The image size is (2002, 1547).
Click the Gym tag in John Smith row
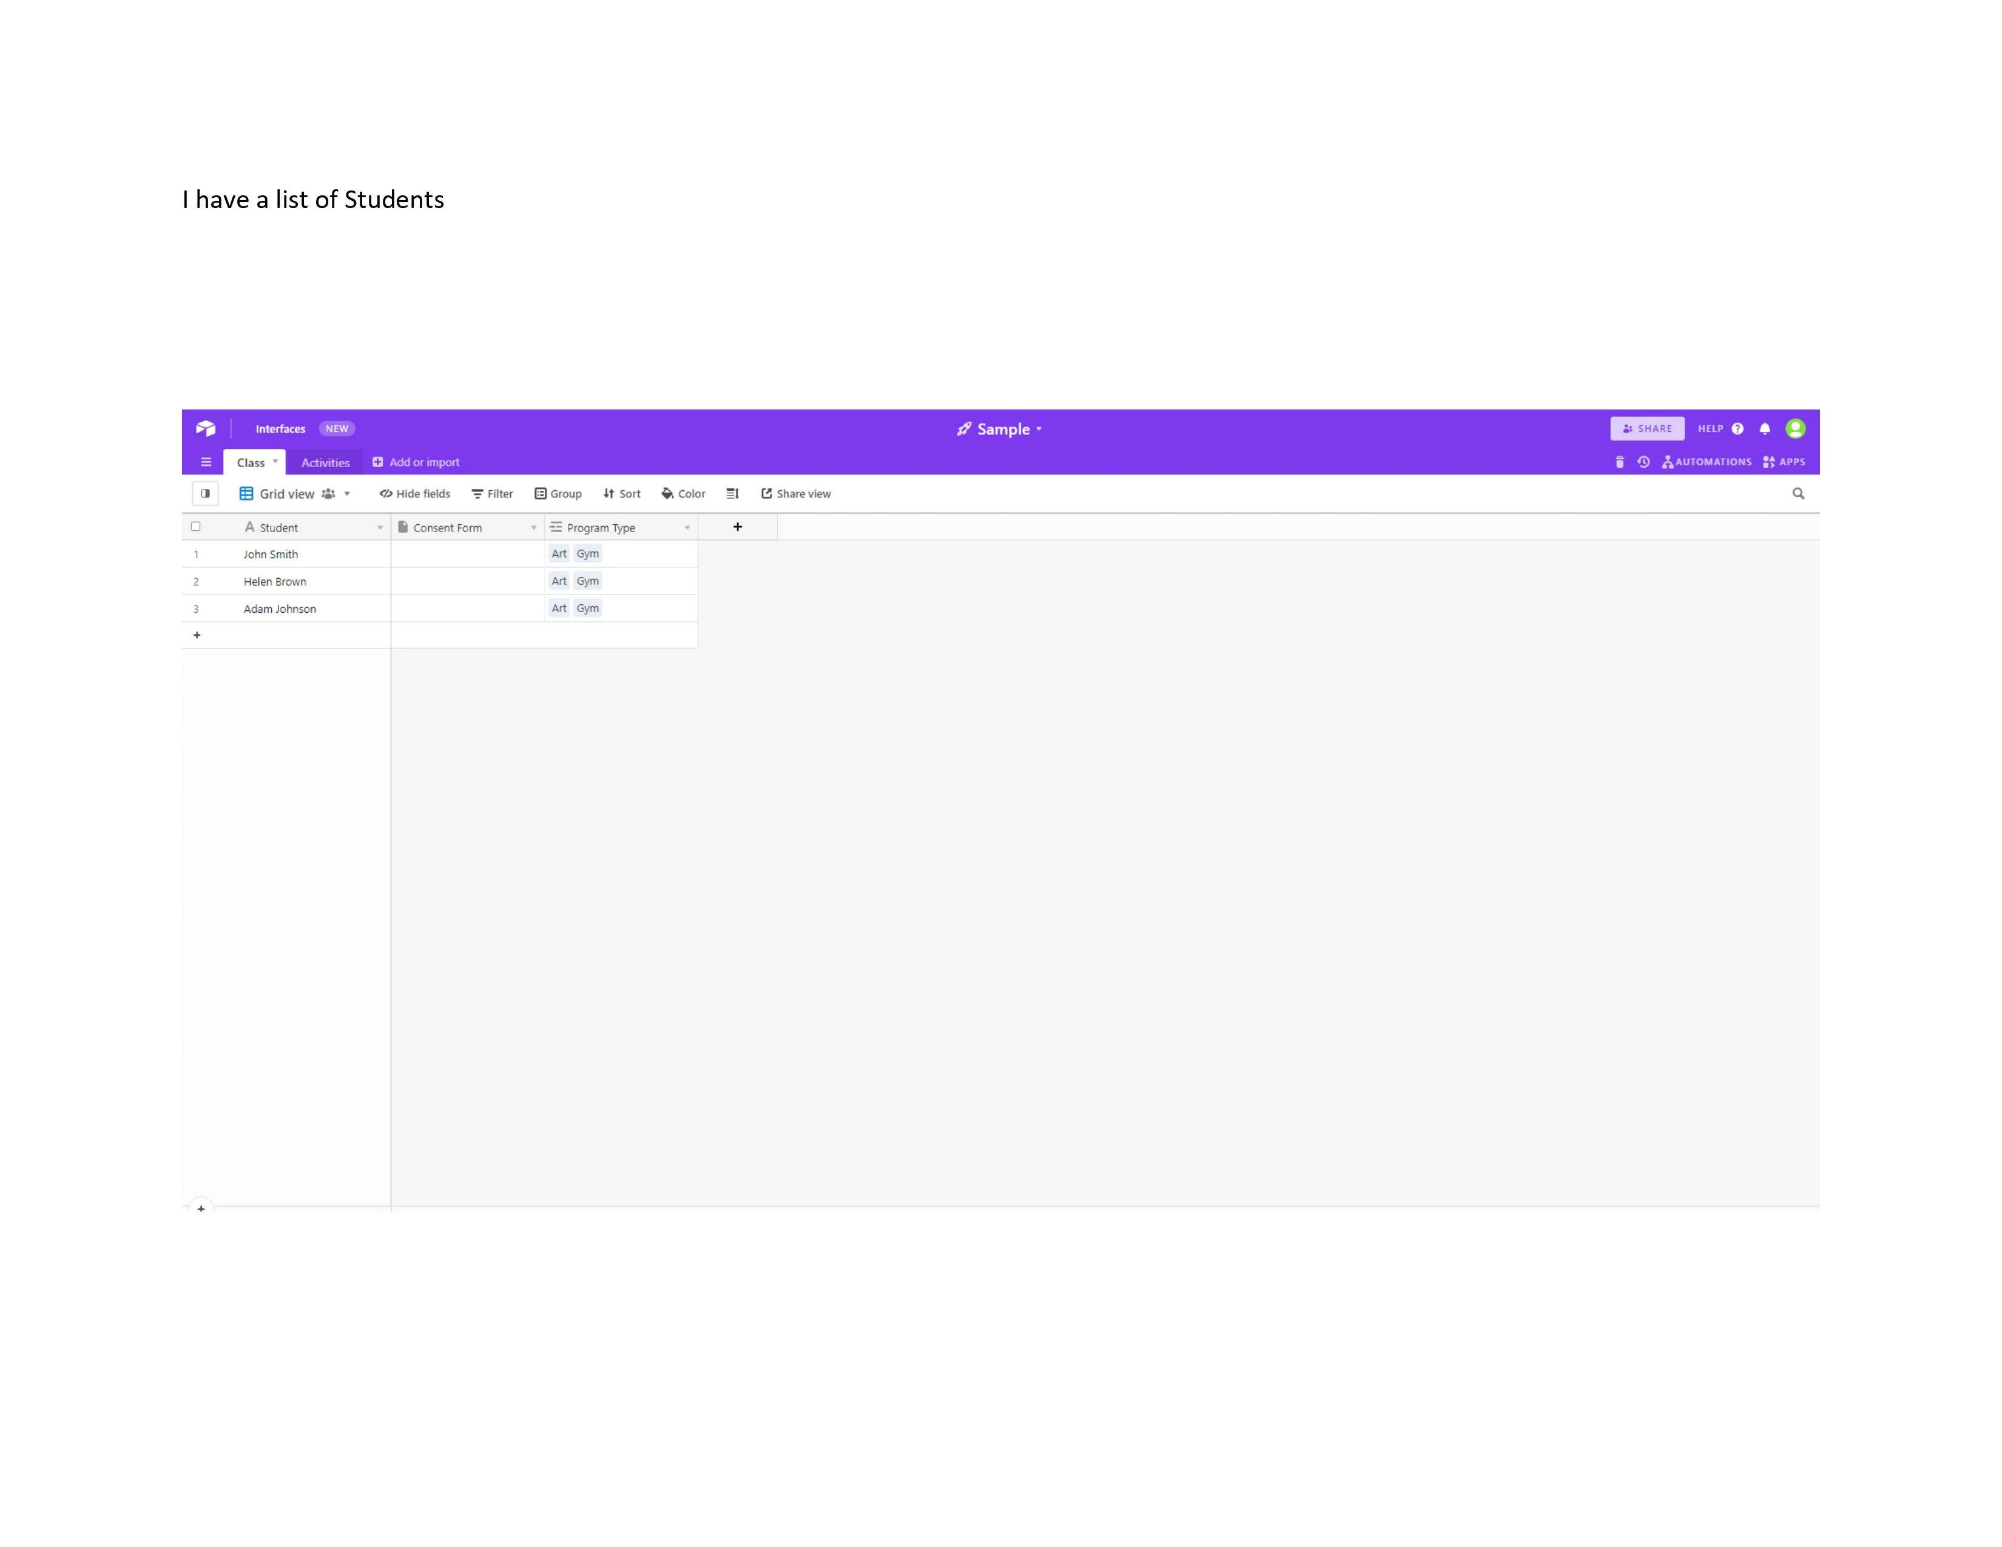point(588,553)
